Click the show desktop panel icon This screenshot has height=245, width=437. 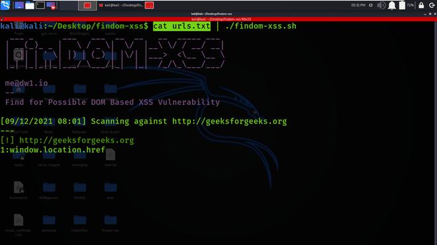pyautogui.click(x=19, y=5)
